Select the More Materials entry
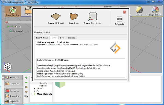Viewport: 164px width, 105px height. point(45,94)
